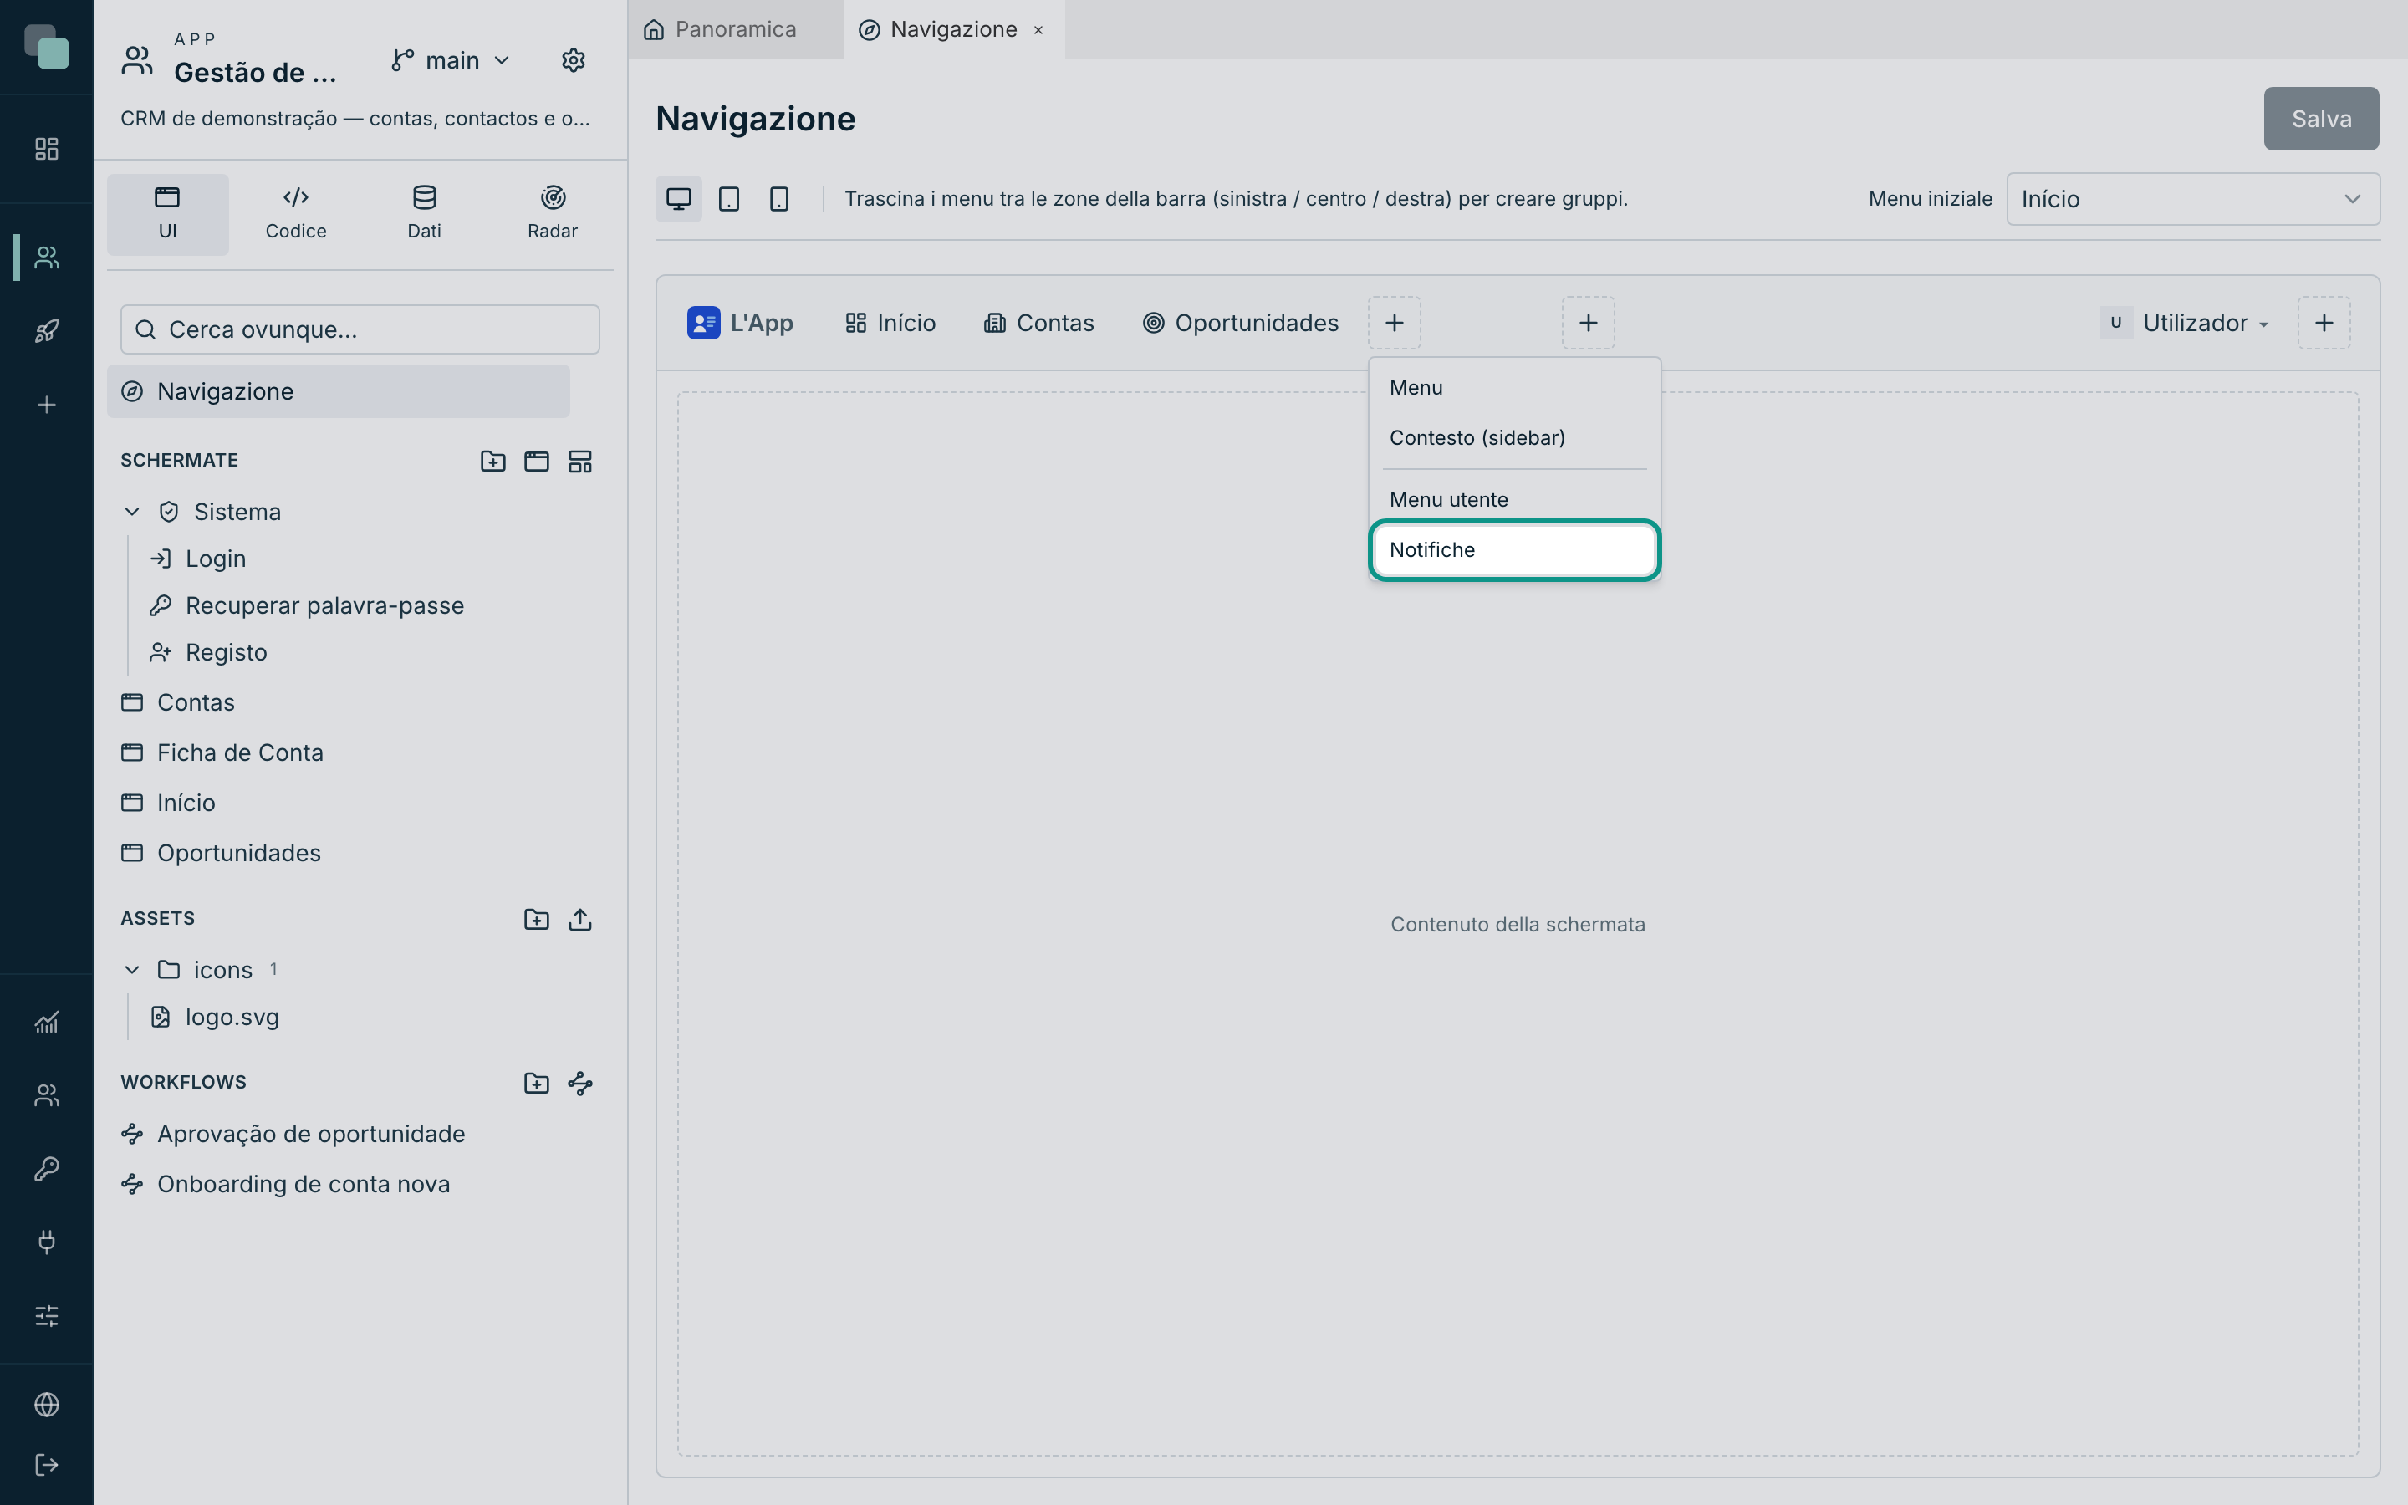2408x1505 pixels.
Task: Add a new folder in Schermate section
Action: tap(492, 461)
